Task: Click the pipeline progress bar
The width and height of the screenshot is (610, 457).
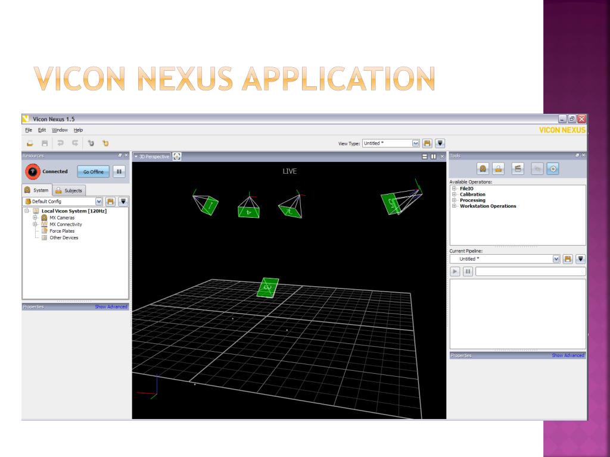Action: (530, 271)
